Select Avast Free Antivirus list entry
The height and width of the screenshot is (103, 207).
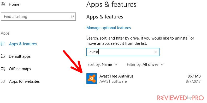click(x=144, y=79)
